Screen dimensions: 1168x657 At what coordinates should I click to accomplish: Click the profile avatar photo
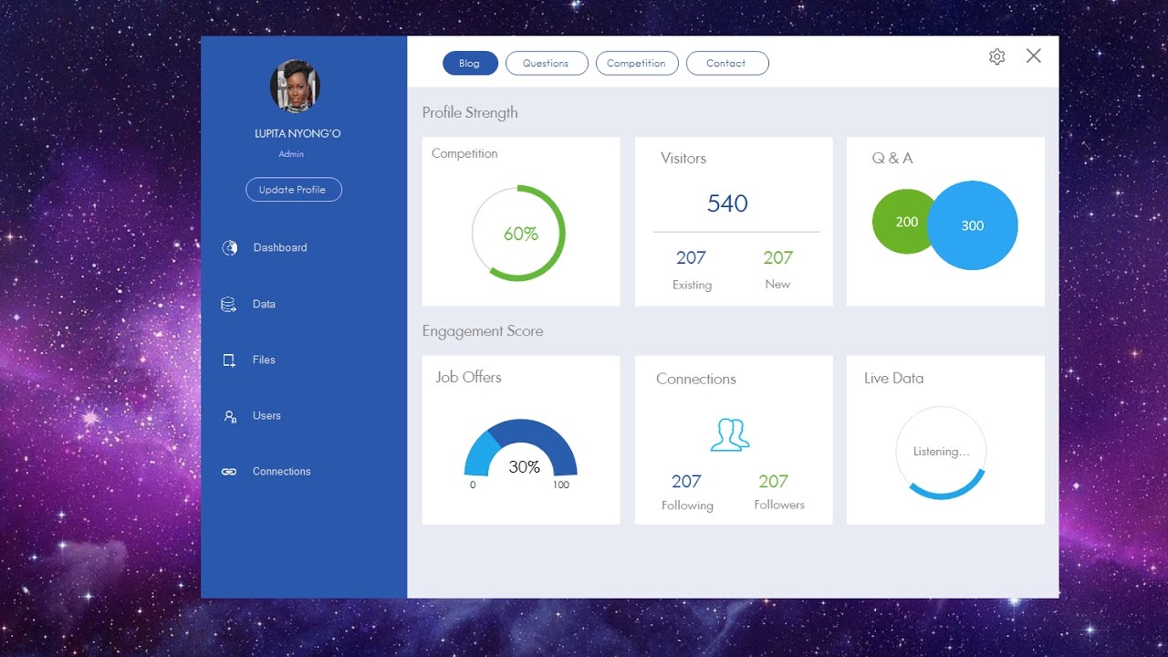pos(295,87)
